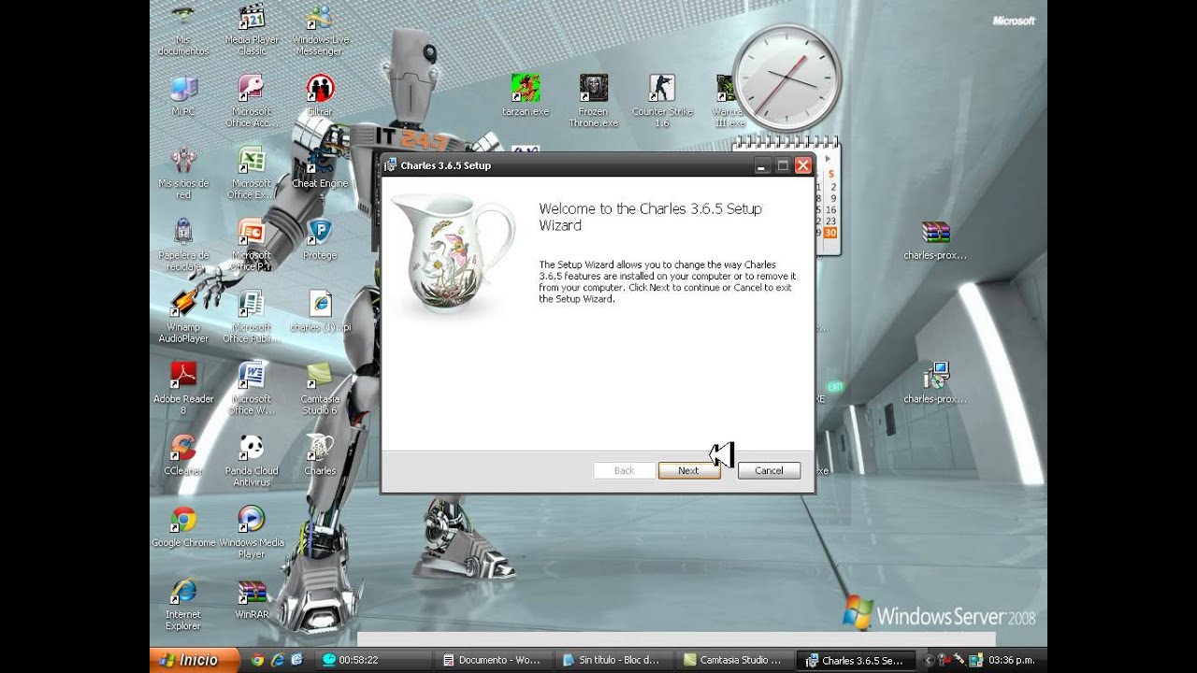Select the Filtrar desktop shortcut

pyautogui.click(x=320, y=95)
